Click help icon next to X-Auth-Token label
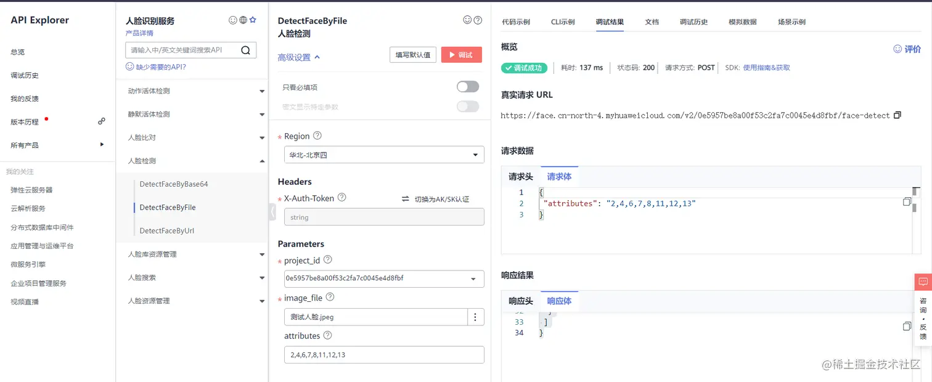This screenshot has height=382, width=932. [x=342, y=198]
